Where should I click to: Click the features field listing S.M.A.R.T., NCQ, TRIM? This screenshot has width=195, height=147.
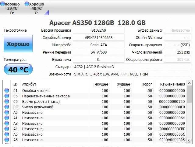pos(132,74)
